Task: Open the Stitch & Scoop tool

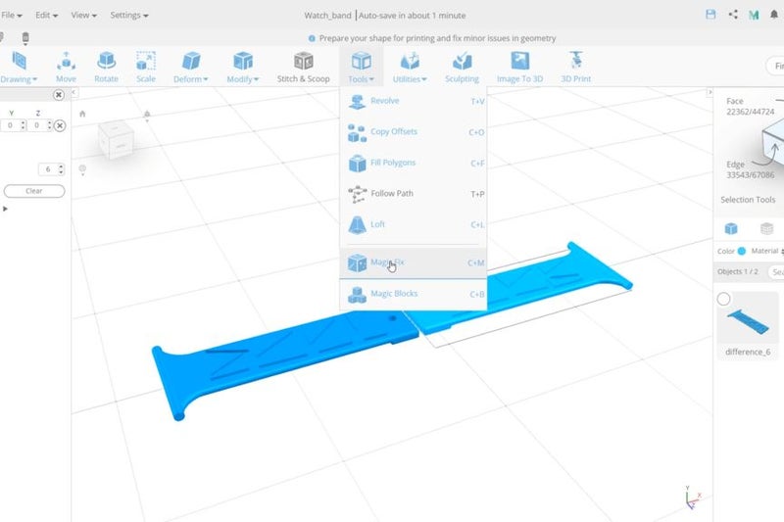Action: pyautogui.click(x=303, y=66)
